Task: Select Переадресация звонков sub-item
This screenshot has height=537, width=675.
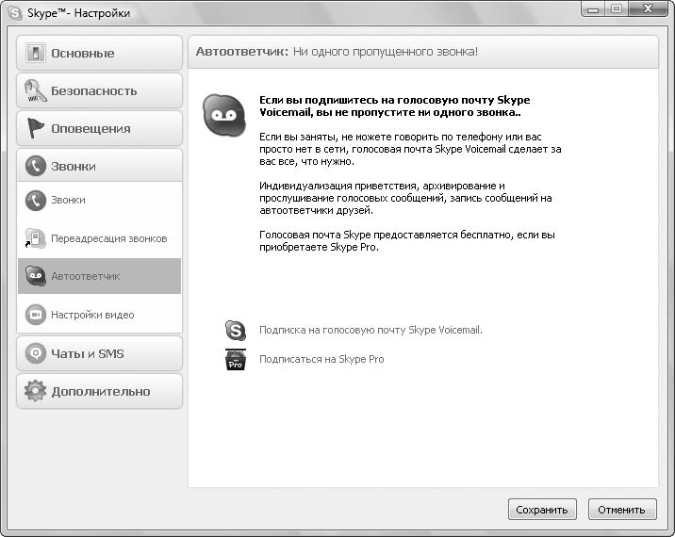Action: coord(99,238)
